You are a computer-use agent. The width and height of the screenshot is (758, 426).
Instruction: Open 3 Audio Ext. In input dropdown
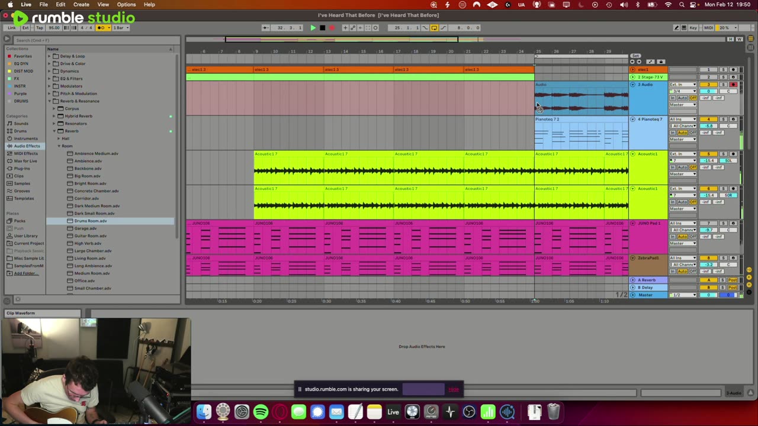point(683,85)
